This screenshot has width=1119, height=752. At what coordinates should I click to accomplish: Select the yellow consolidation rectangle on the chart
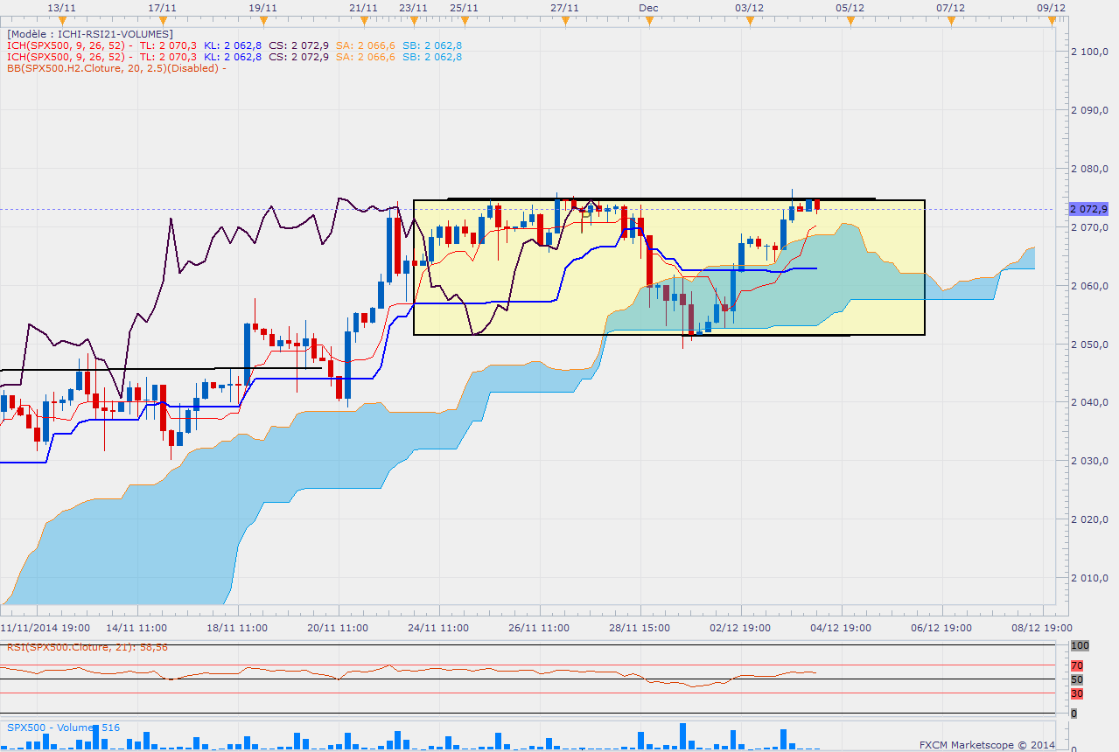click(668, 267)
